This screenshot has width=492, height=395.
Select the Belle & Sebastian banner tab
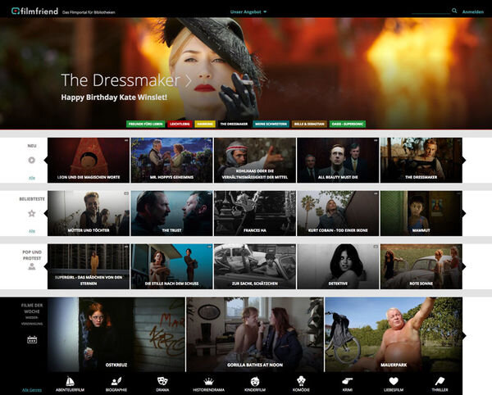click(309, 124)
